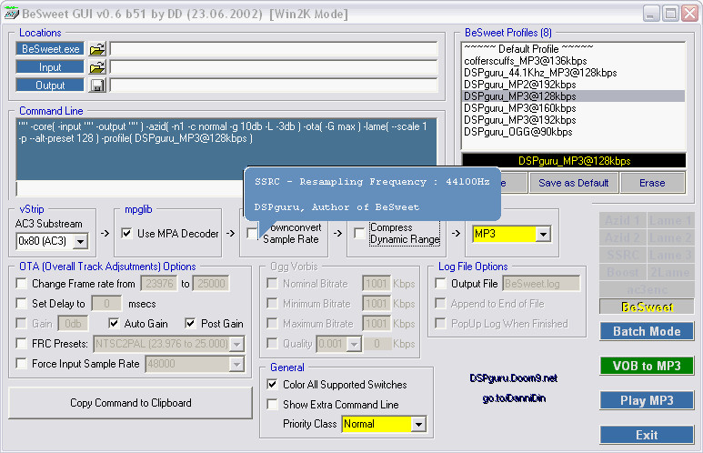This screenshot has height=453, width=703.
Task: Click the BeSweet app icon in title bar
Action: [x=11, y=14]
